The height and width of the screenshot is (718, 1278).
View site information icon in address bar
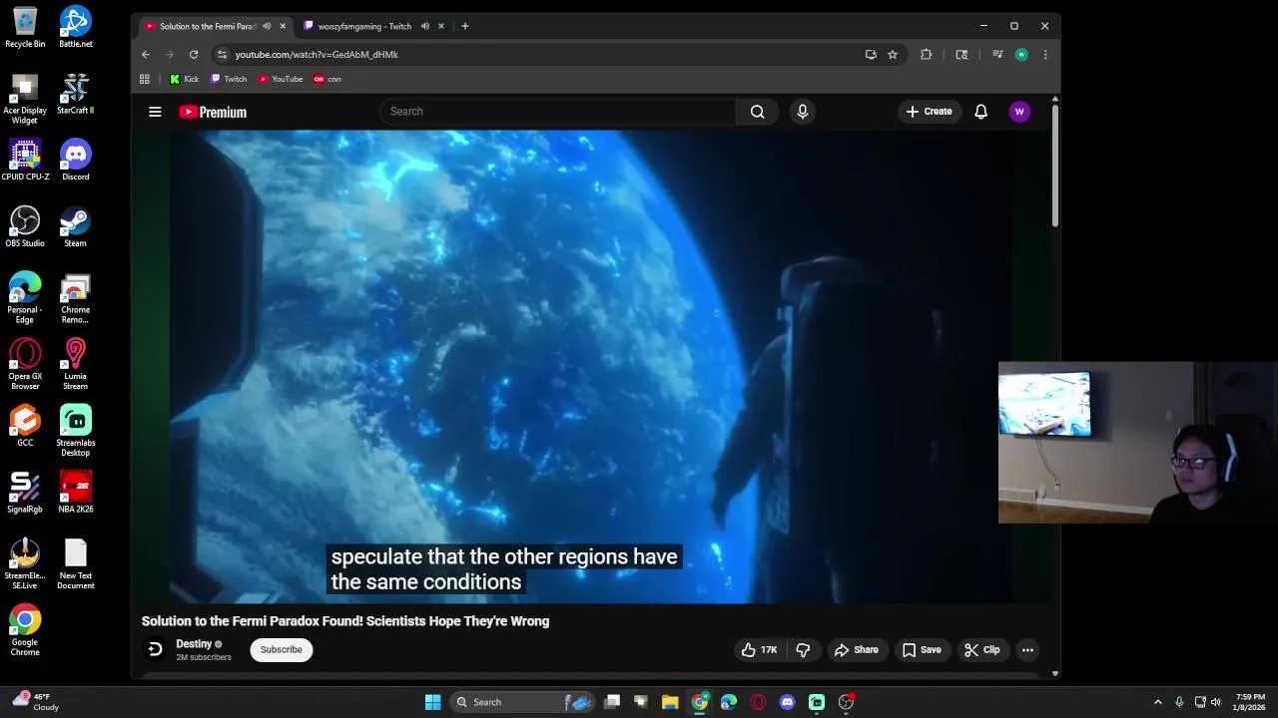[x=222, y=55]
